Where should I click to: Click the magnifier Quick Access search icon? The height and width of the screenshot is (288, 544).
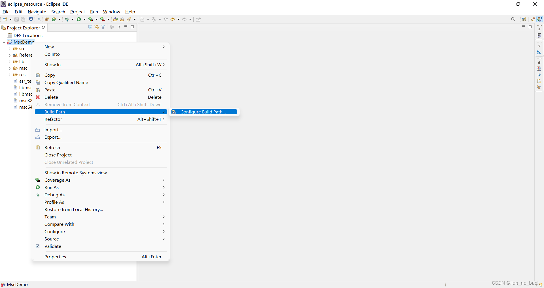point(513,19)
